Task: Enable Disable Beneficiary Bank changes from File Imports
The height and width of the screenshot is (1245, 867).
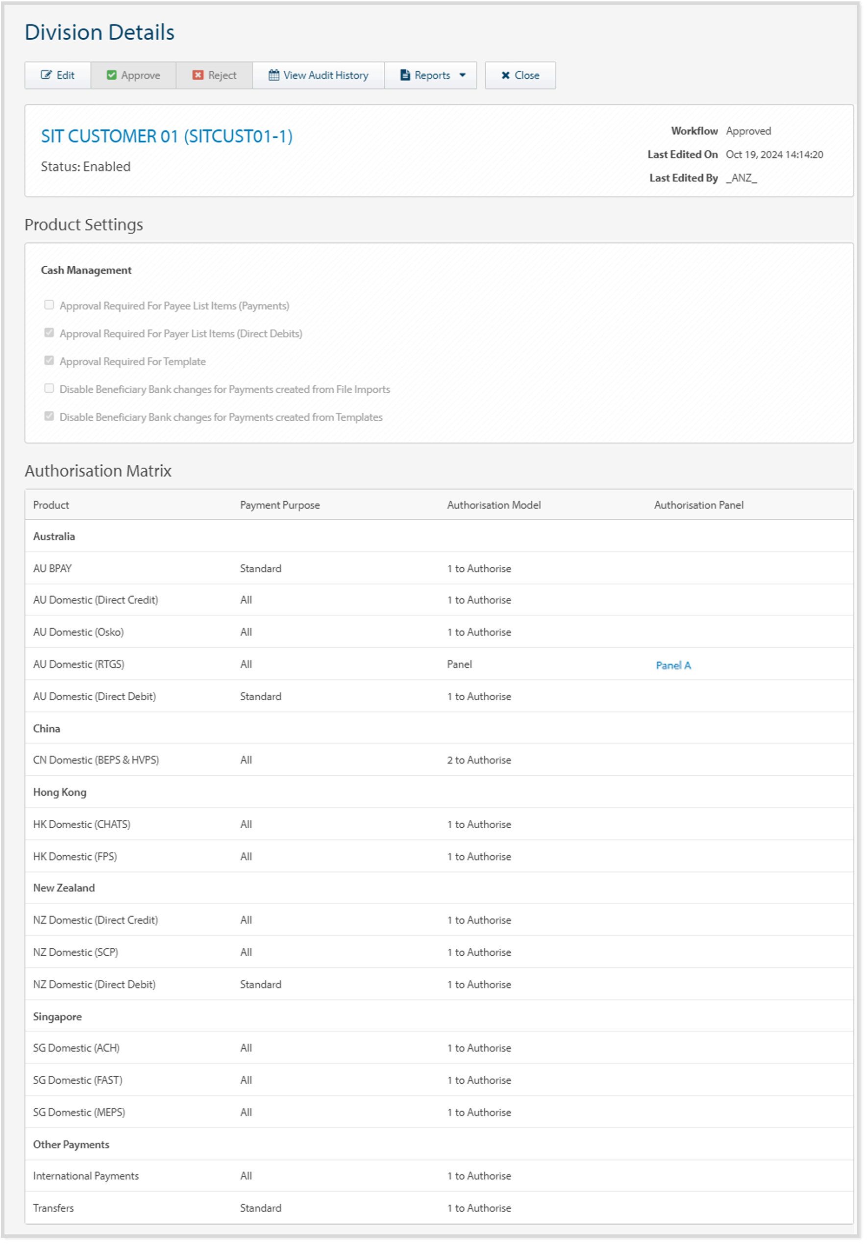Action: (50, 389)
